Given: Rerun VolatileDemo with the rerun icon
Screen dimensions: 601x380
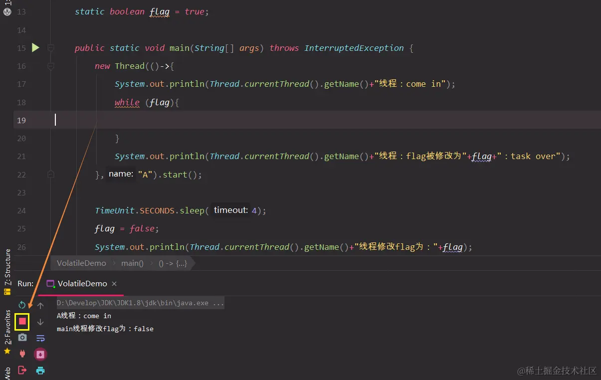Looking at the screenshot, I should pyautogui.click(x=22, y=305).
